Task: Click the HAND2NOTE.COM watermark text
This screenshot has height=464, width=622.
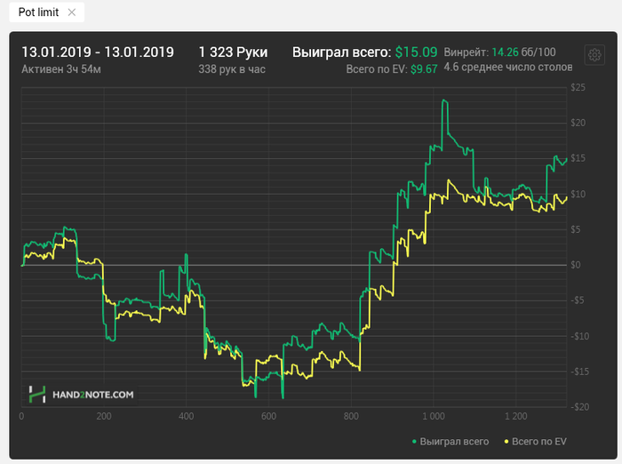Action: [x=93, y=394]
